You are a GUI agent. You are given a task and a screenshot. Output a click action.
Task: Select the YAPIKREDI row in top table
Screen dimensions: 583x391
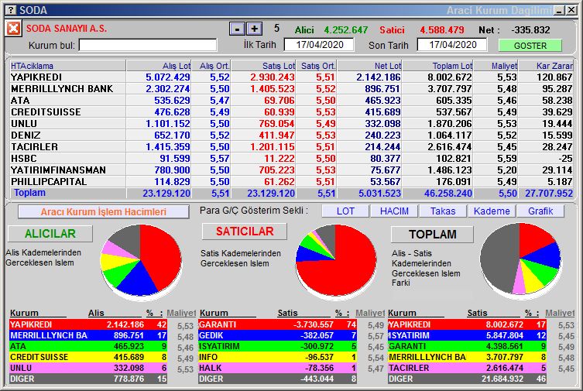(x=291, y=77)
